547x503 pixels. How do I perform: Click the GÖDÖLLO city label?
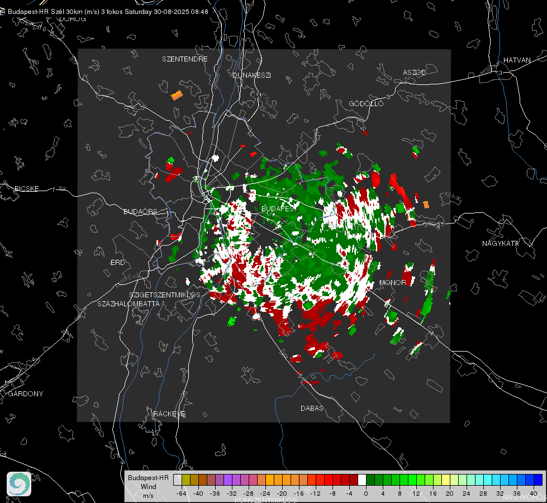366,103
